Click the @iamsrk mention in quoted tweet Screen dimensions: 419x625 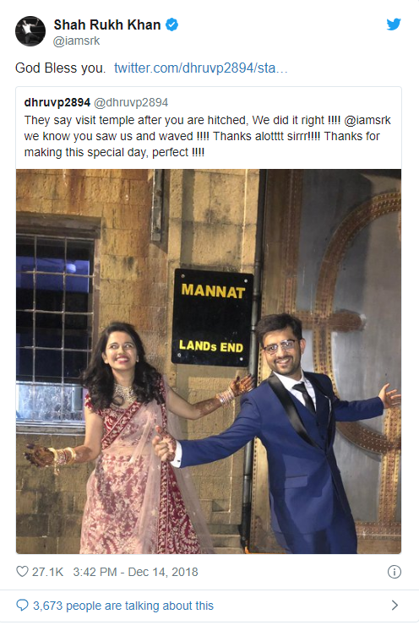pyautogui.click(x=367, y=121)
